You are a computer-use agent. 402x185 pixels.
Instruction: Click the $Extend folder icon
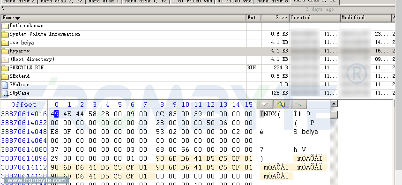click(5, 76)
